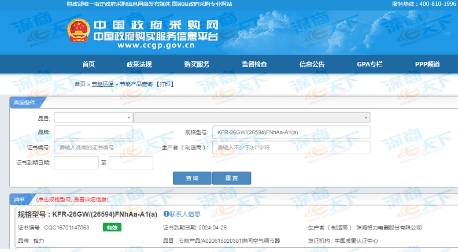Select the 查询条件 panel tab

24,103
